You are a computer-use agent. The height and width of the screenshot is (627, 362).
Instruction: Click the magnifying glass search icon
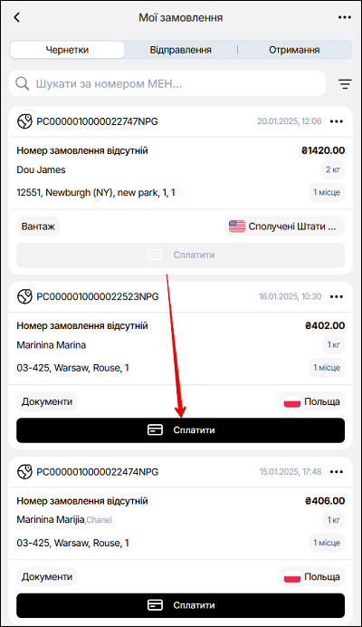tap(22, 83)
